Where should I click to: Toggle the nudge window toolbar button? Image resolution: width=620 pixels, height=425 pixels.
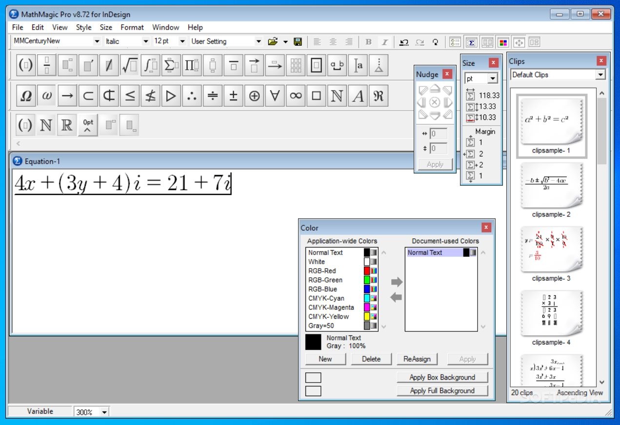click(519, 42)
